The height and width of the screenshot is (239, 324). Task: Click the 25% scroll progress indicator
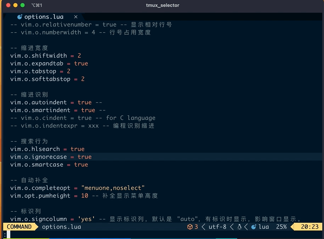pos(281,227)
